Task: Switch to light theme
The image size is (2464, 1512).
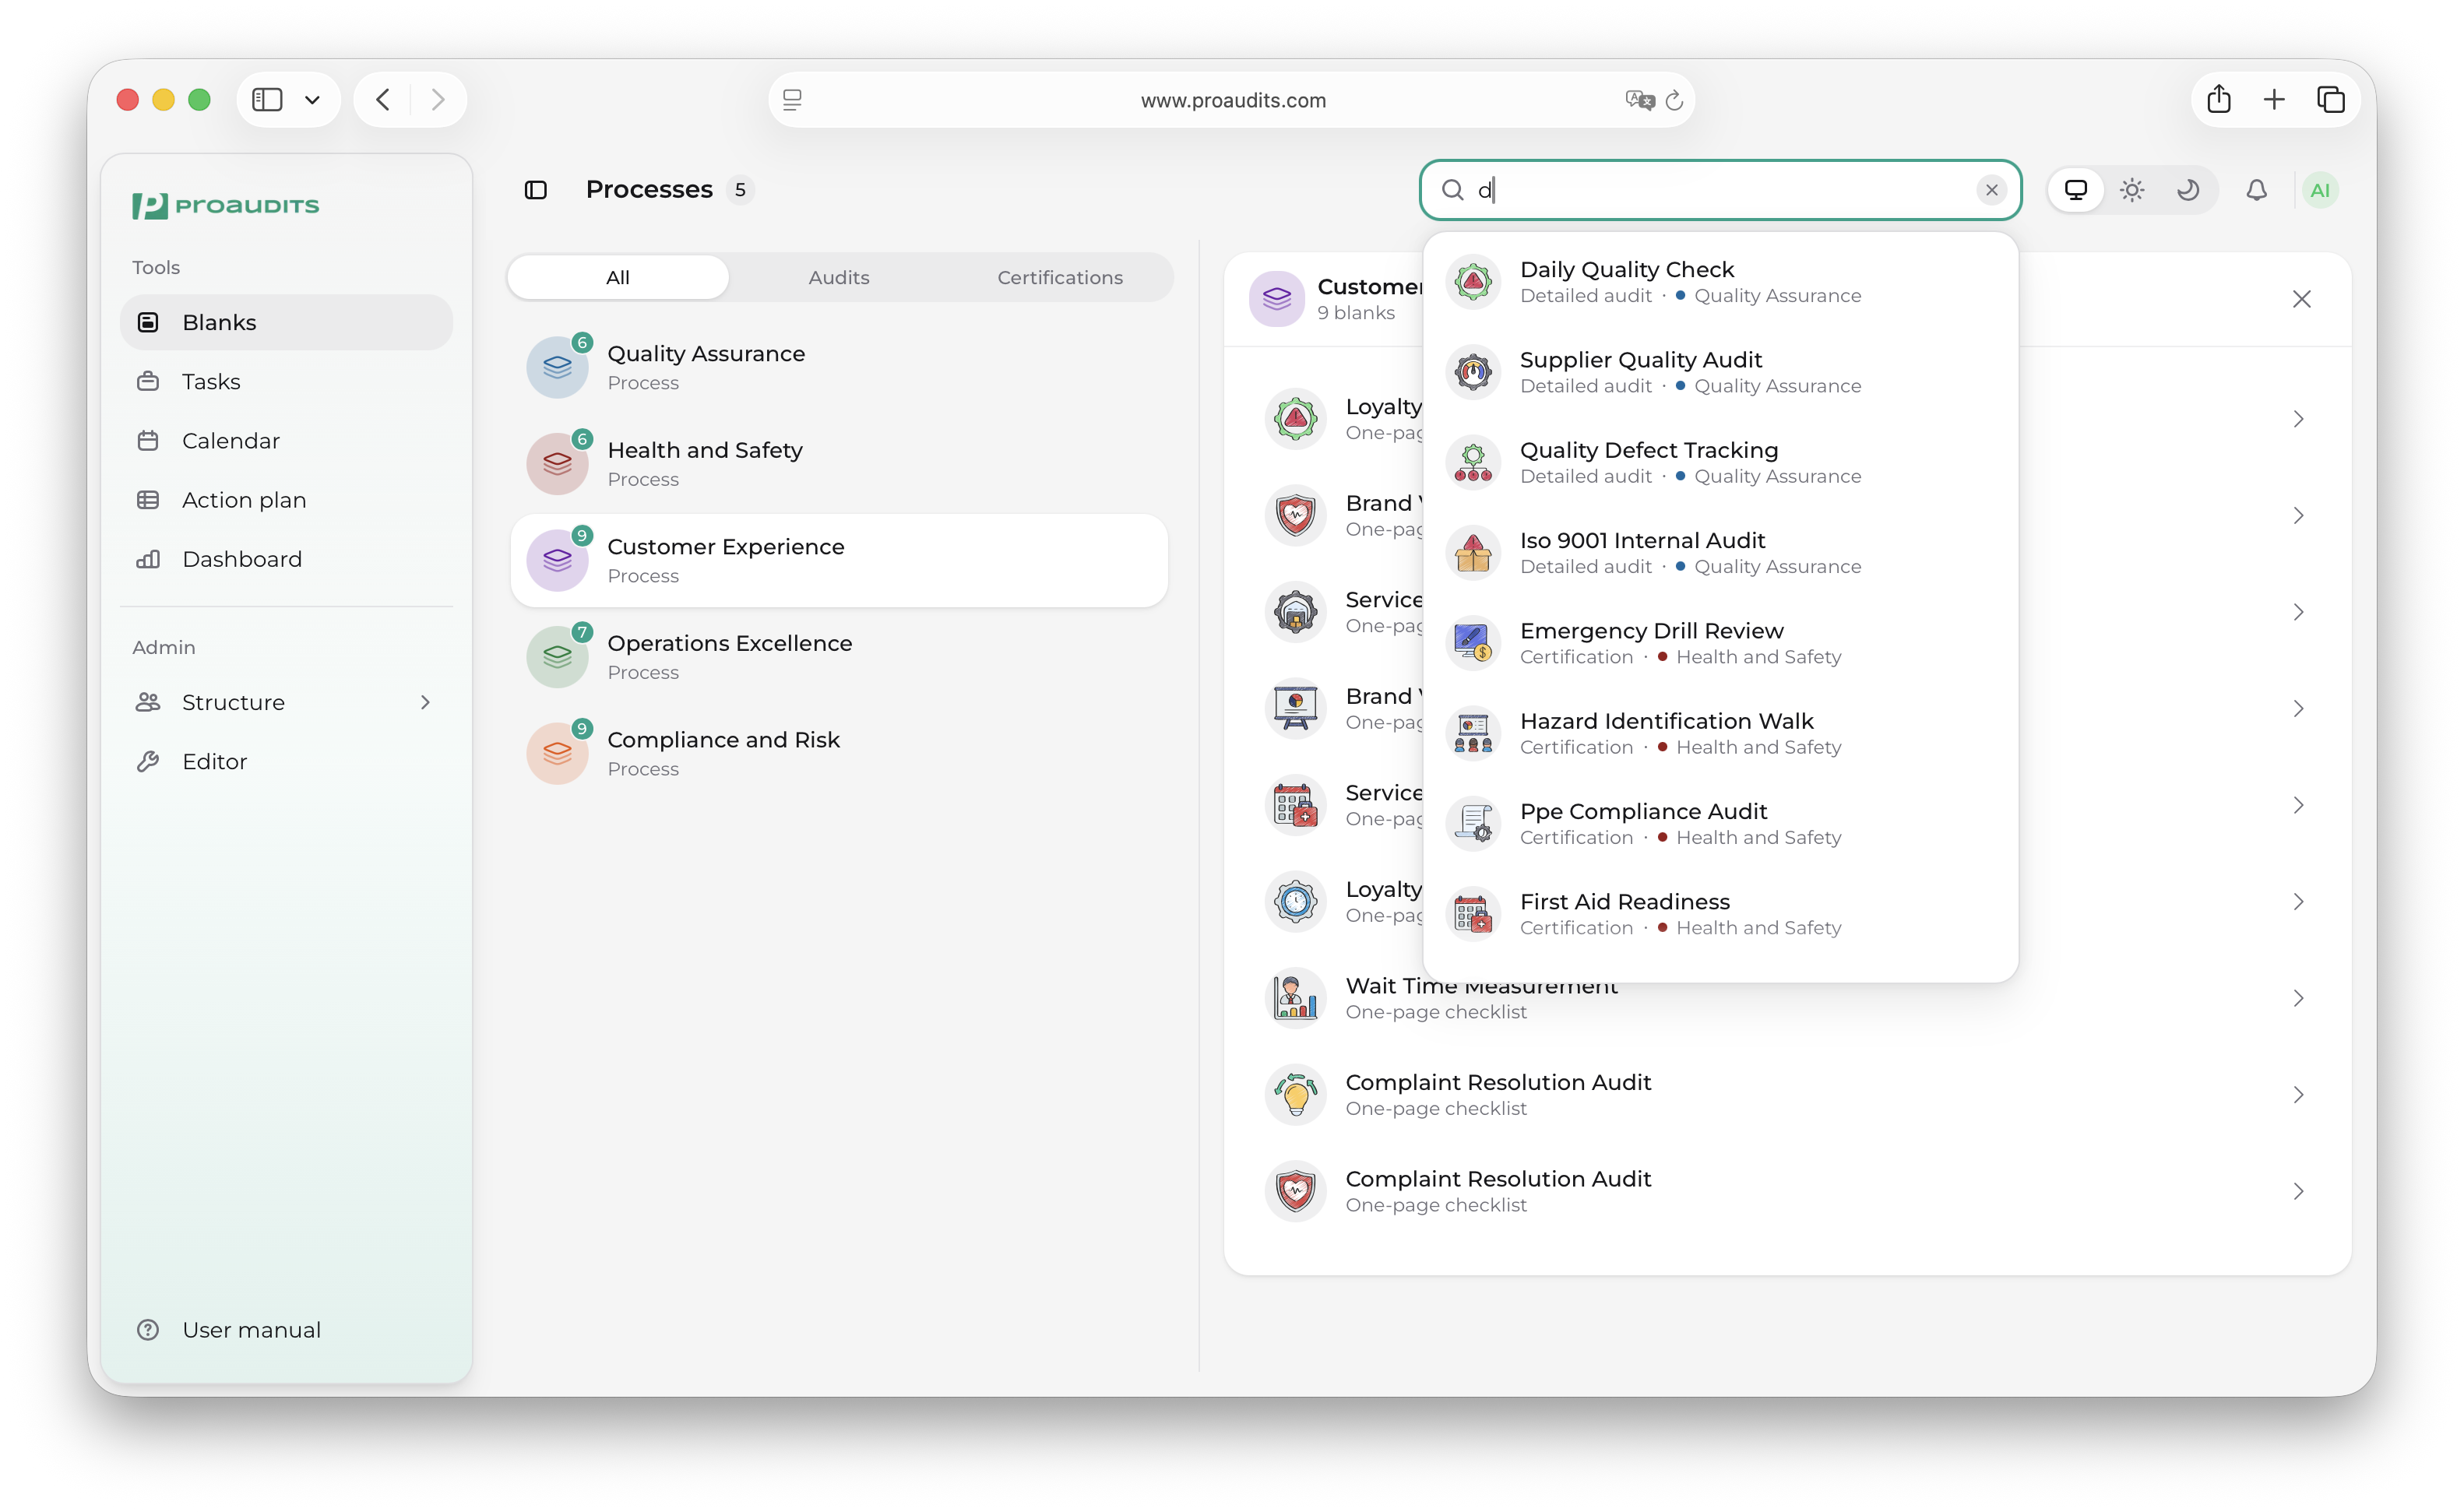Action: click(2132, 190)
